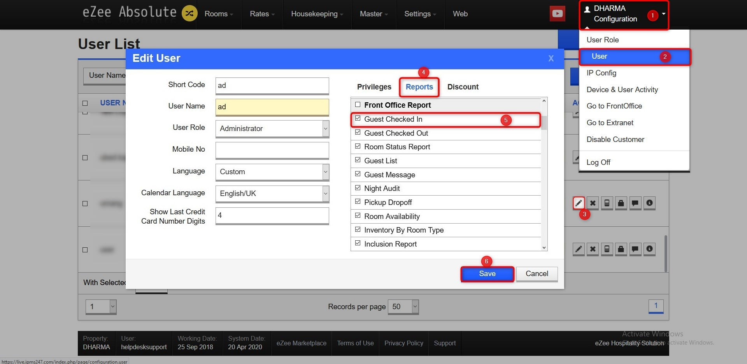Click pencil edit icon in last user row
The image size is (747, 364).
(x=579, y=249)
